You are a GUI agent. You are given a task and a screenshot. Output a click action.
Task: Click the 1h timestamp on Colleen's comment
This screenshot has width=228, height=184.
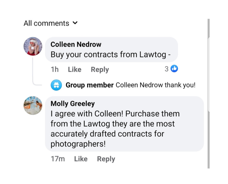[55, 70]
